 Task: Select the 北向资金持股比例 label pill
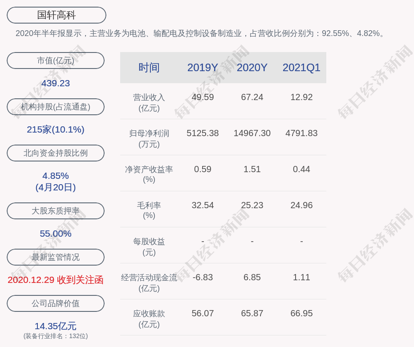[x=56, y=153]
